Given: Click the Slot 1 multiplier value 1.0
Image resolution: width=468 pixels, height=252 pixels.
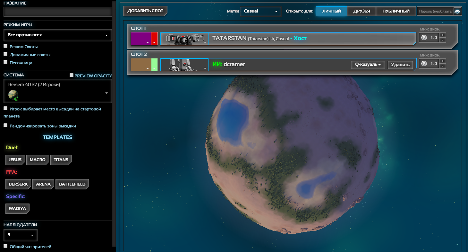Looking at the screenshot, I should click(434, 38).
